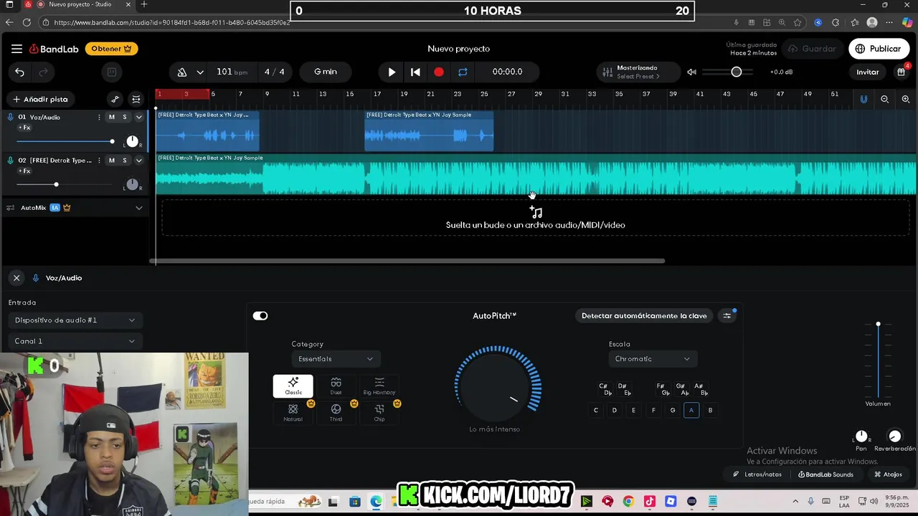The width and height of the screenshot is (918, 516).
Task: Click the Publicar button
Action: pos(879,49)
